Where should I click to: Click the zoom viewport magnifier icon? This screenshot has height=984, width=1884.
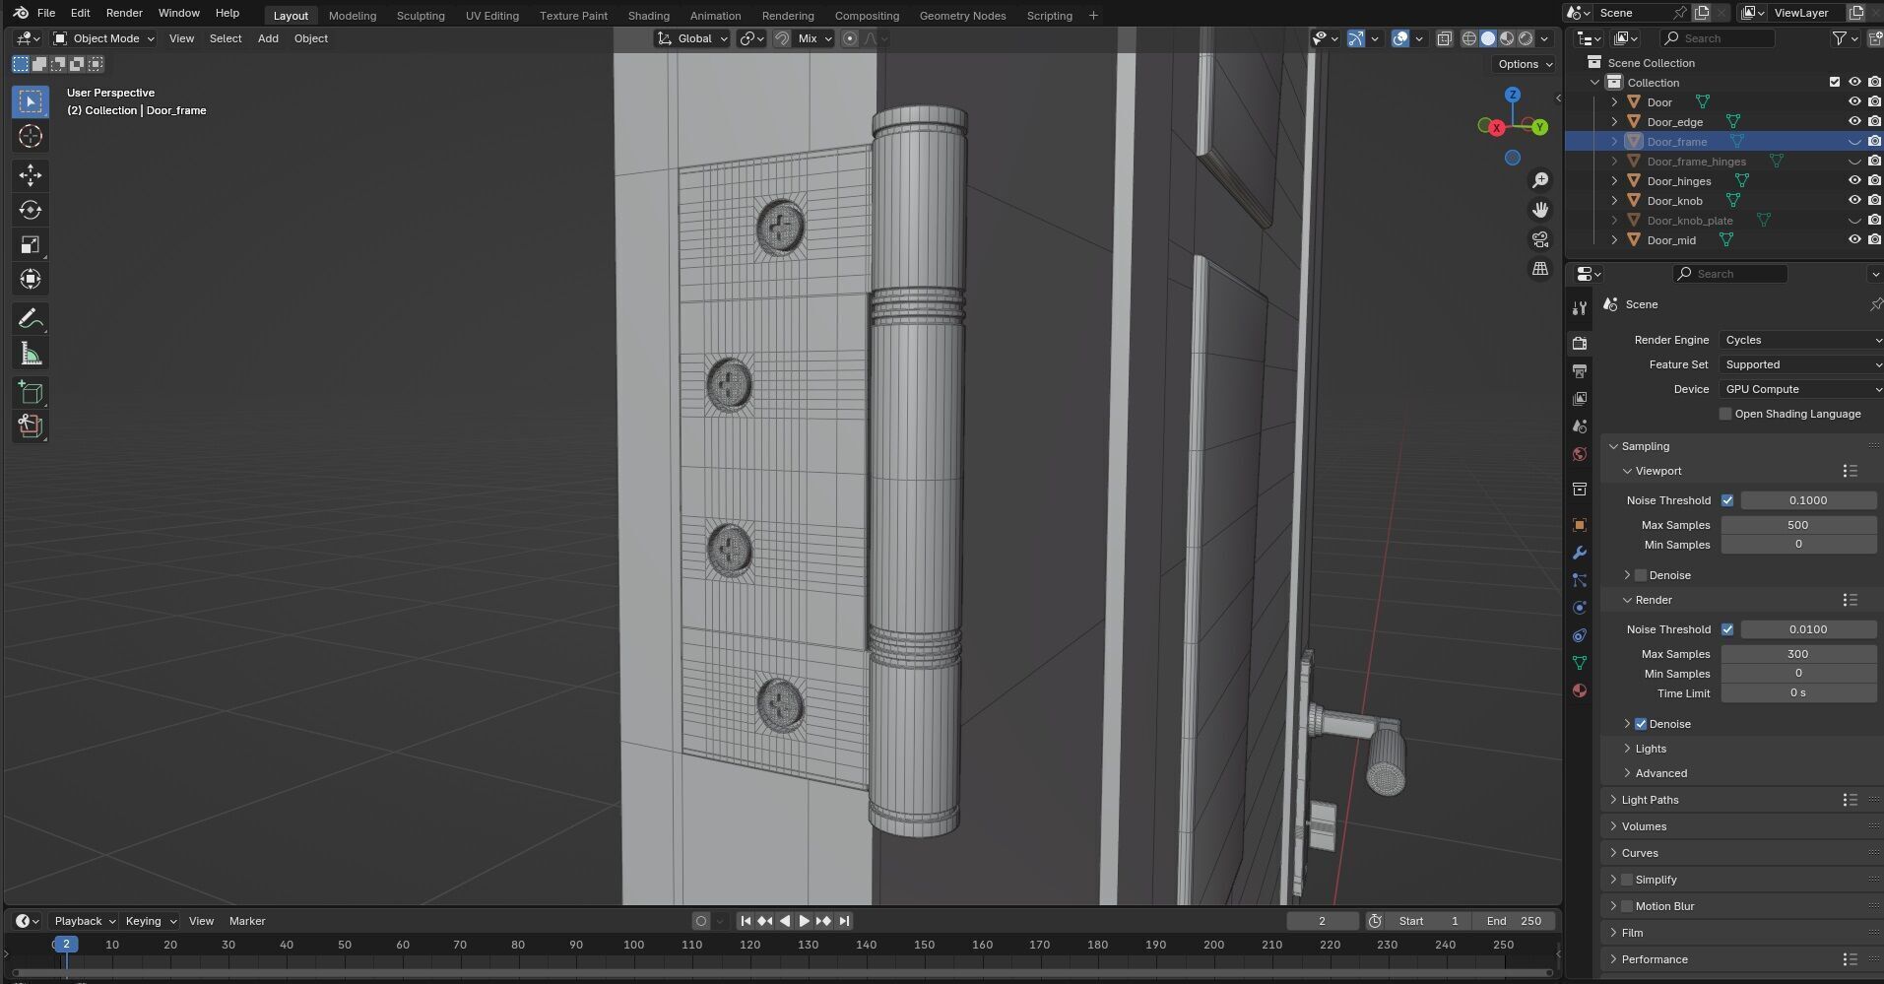(1540, 180)
